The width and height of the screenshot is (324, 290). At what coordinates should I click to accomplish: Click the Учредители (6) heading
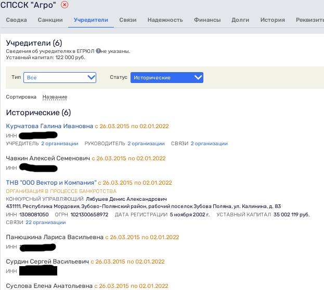coord(34,43)
